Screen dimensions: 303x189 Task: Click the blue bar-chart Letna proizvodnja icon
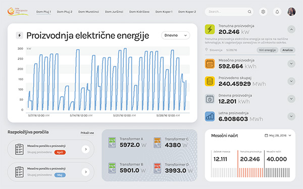[x=210, y=116]
